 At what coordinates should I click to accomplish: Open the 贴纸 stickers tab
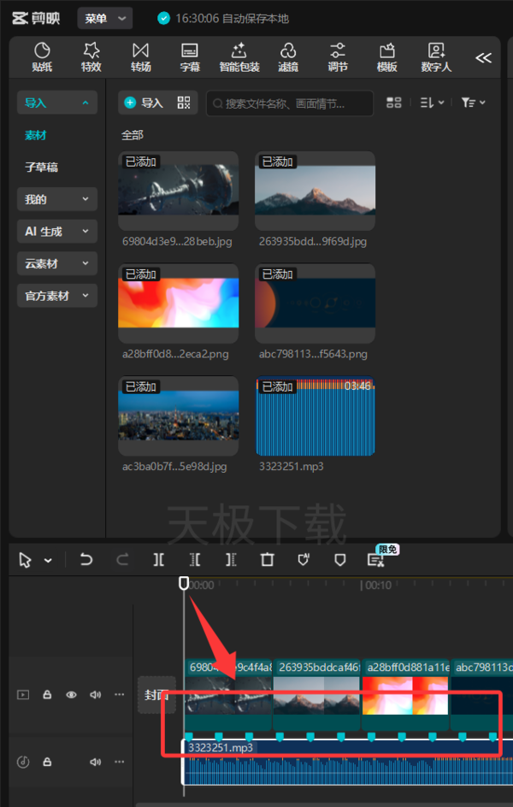42,57
